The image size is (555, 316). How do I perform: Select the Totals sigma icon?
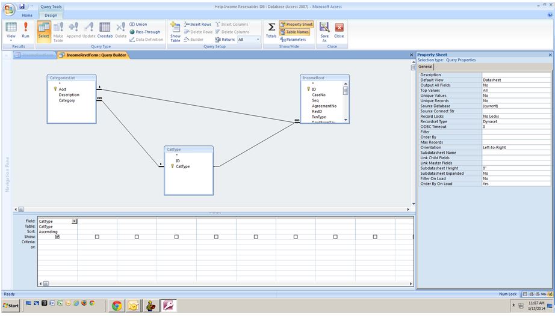[x=271, y=29]
